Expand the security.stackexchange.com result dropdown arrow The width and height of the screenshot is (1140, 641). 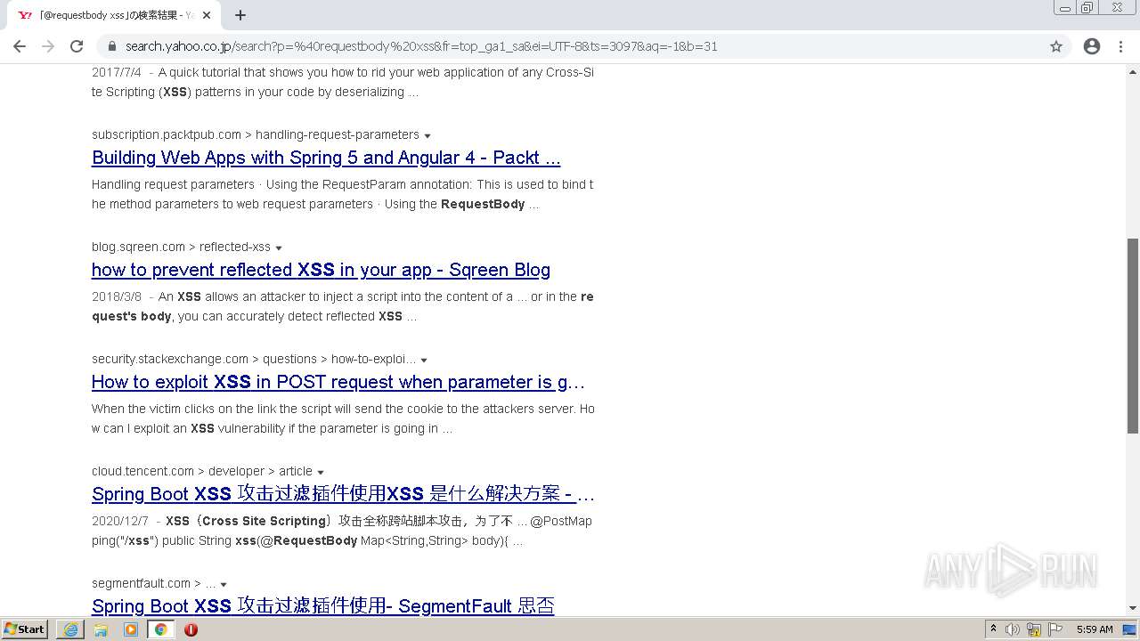(424, 361)
